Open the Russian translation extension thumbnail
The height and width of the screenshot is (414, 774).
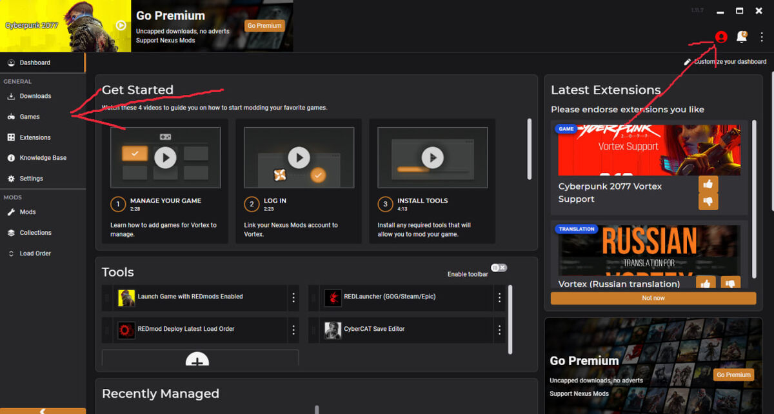coord(650,250)
